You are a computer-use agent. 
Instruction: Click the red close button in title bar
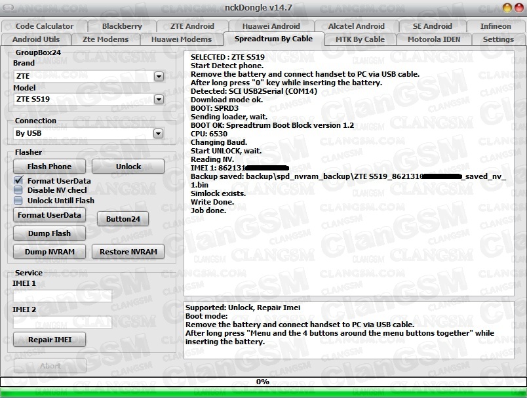click(519, 8)
